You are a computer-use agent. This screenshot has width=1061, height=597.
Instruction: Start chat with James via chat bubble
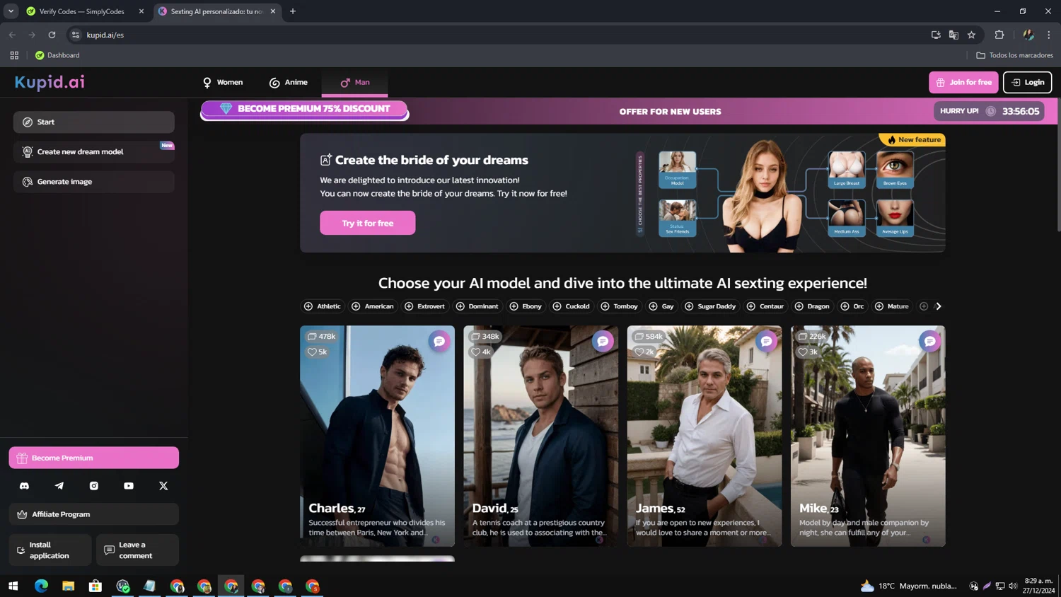pos(766,341)
